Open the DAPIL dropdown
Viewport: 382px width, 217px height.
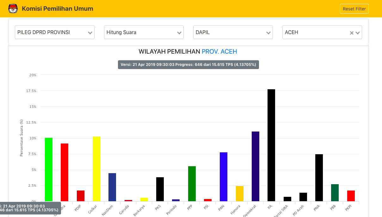233,32
